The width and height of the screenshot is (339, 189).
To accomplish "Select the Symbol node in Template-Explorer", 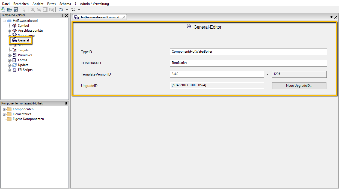I will click(x=23, y=26).
